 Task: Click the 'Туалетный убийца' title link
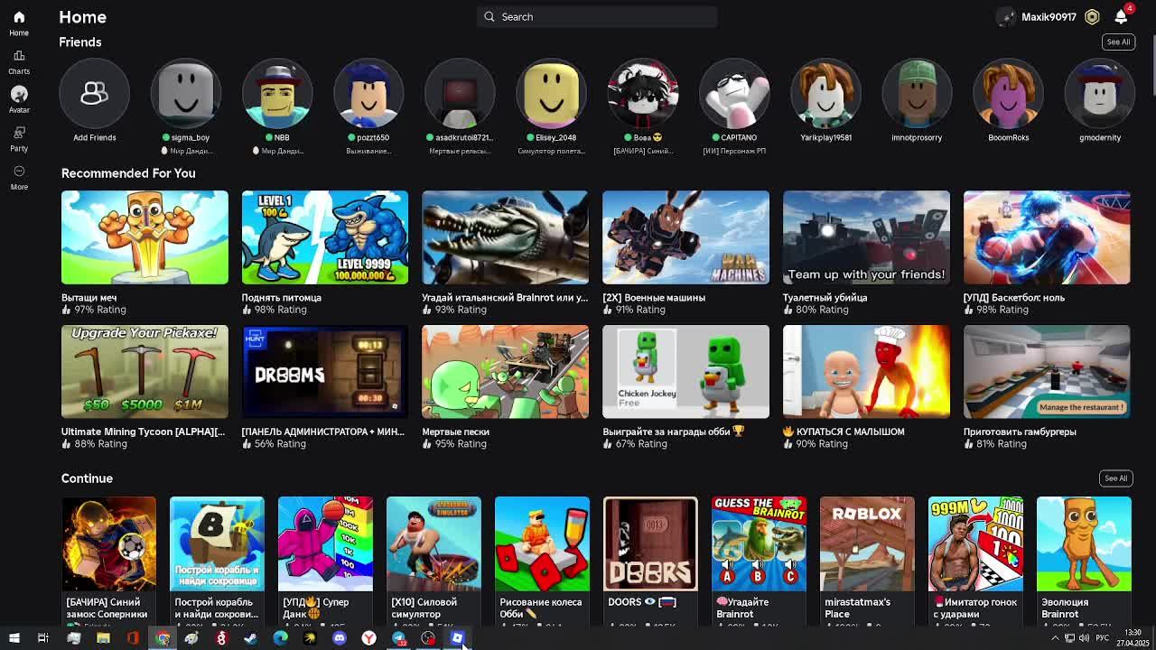click(x=825, y=297)
